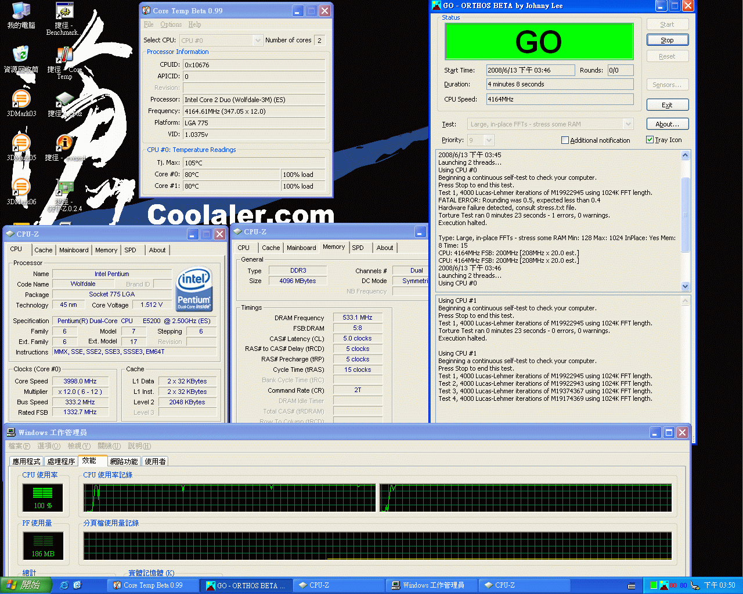
Task: Click the Core Speed 3998.0 MHz value in CPU-Z
Action: click(x=80, y=381)
